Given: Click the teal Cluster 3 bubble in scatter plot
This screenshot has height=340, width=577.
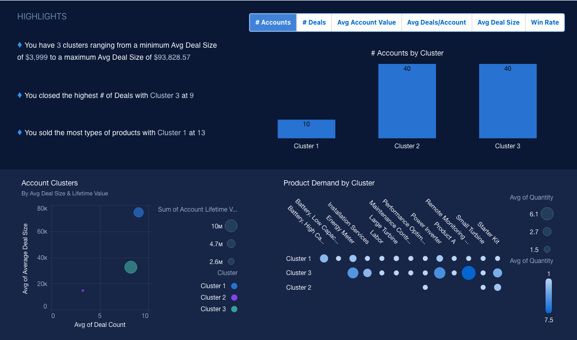Looking at the screenshot, I should tap(130, 267).
